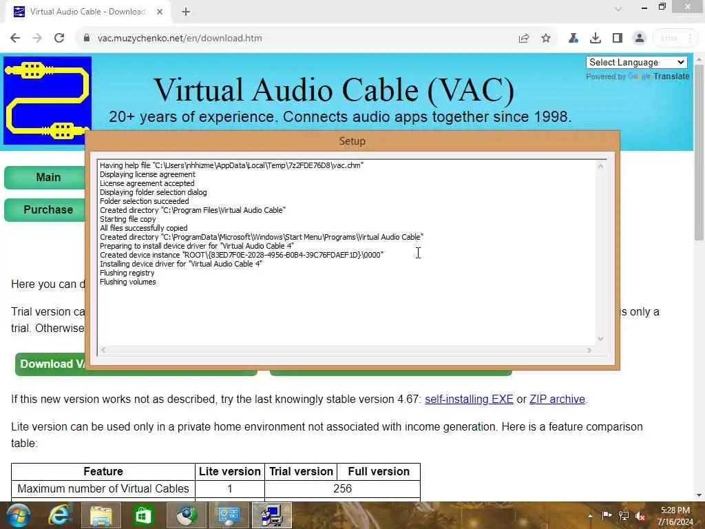Click the Setup dialog title bar

point(352,141)
